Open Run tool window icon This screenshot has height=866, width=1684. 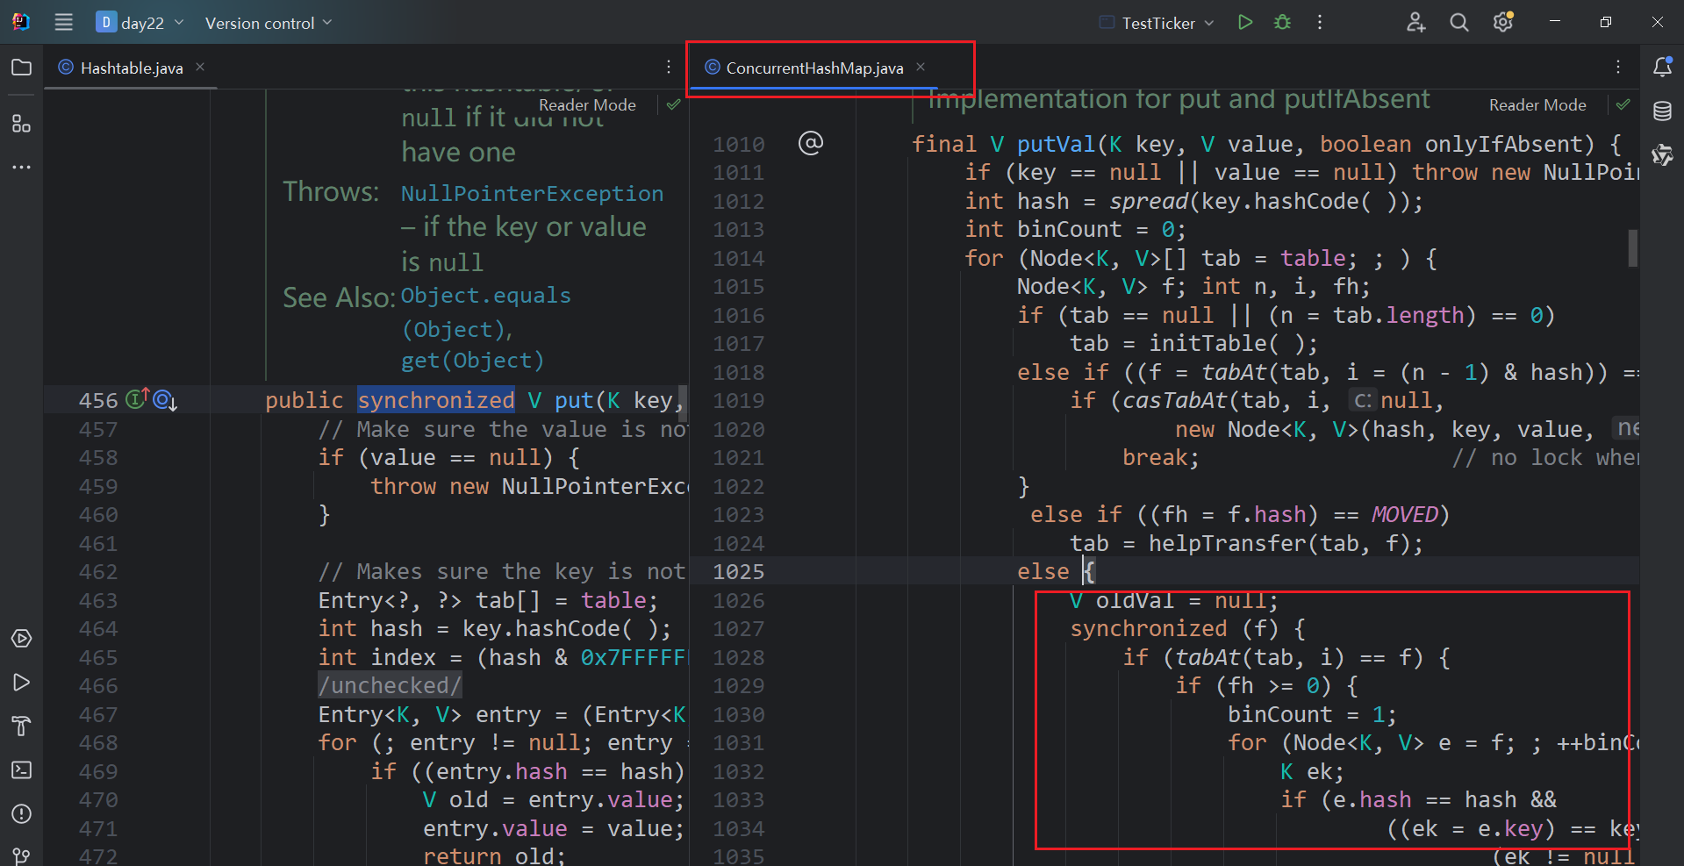coord(21,683)
